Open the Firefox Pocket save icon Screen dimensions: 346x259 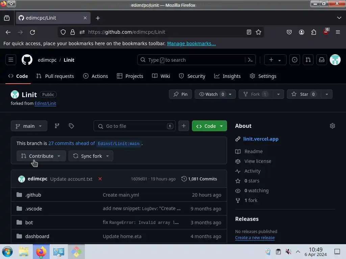[289, 32]
